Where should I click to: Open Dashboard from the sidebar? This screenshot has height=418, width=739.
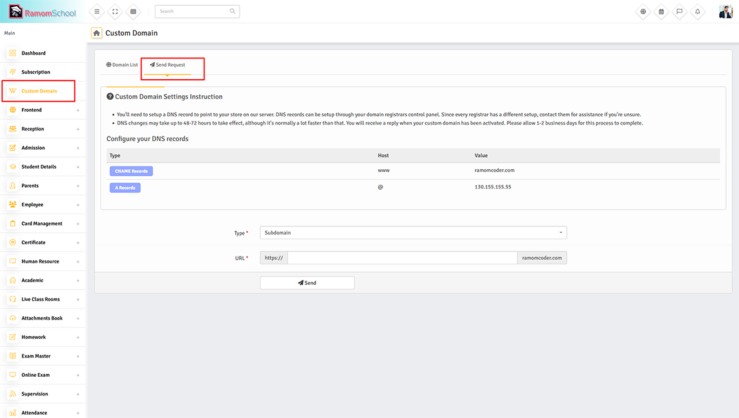[x=33, y=53]
